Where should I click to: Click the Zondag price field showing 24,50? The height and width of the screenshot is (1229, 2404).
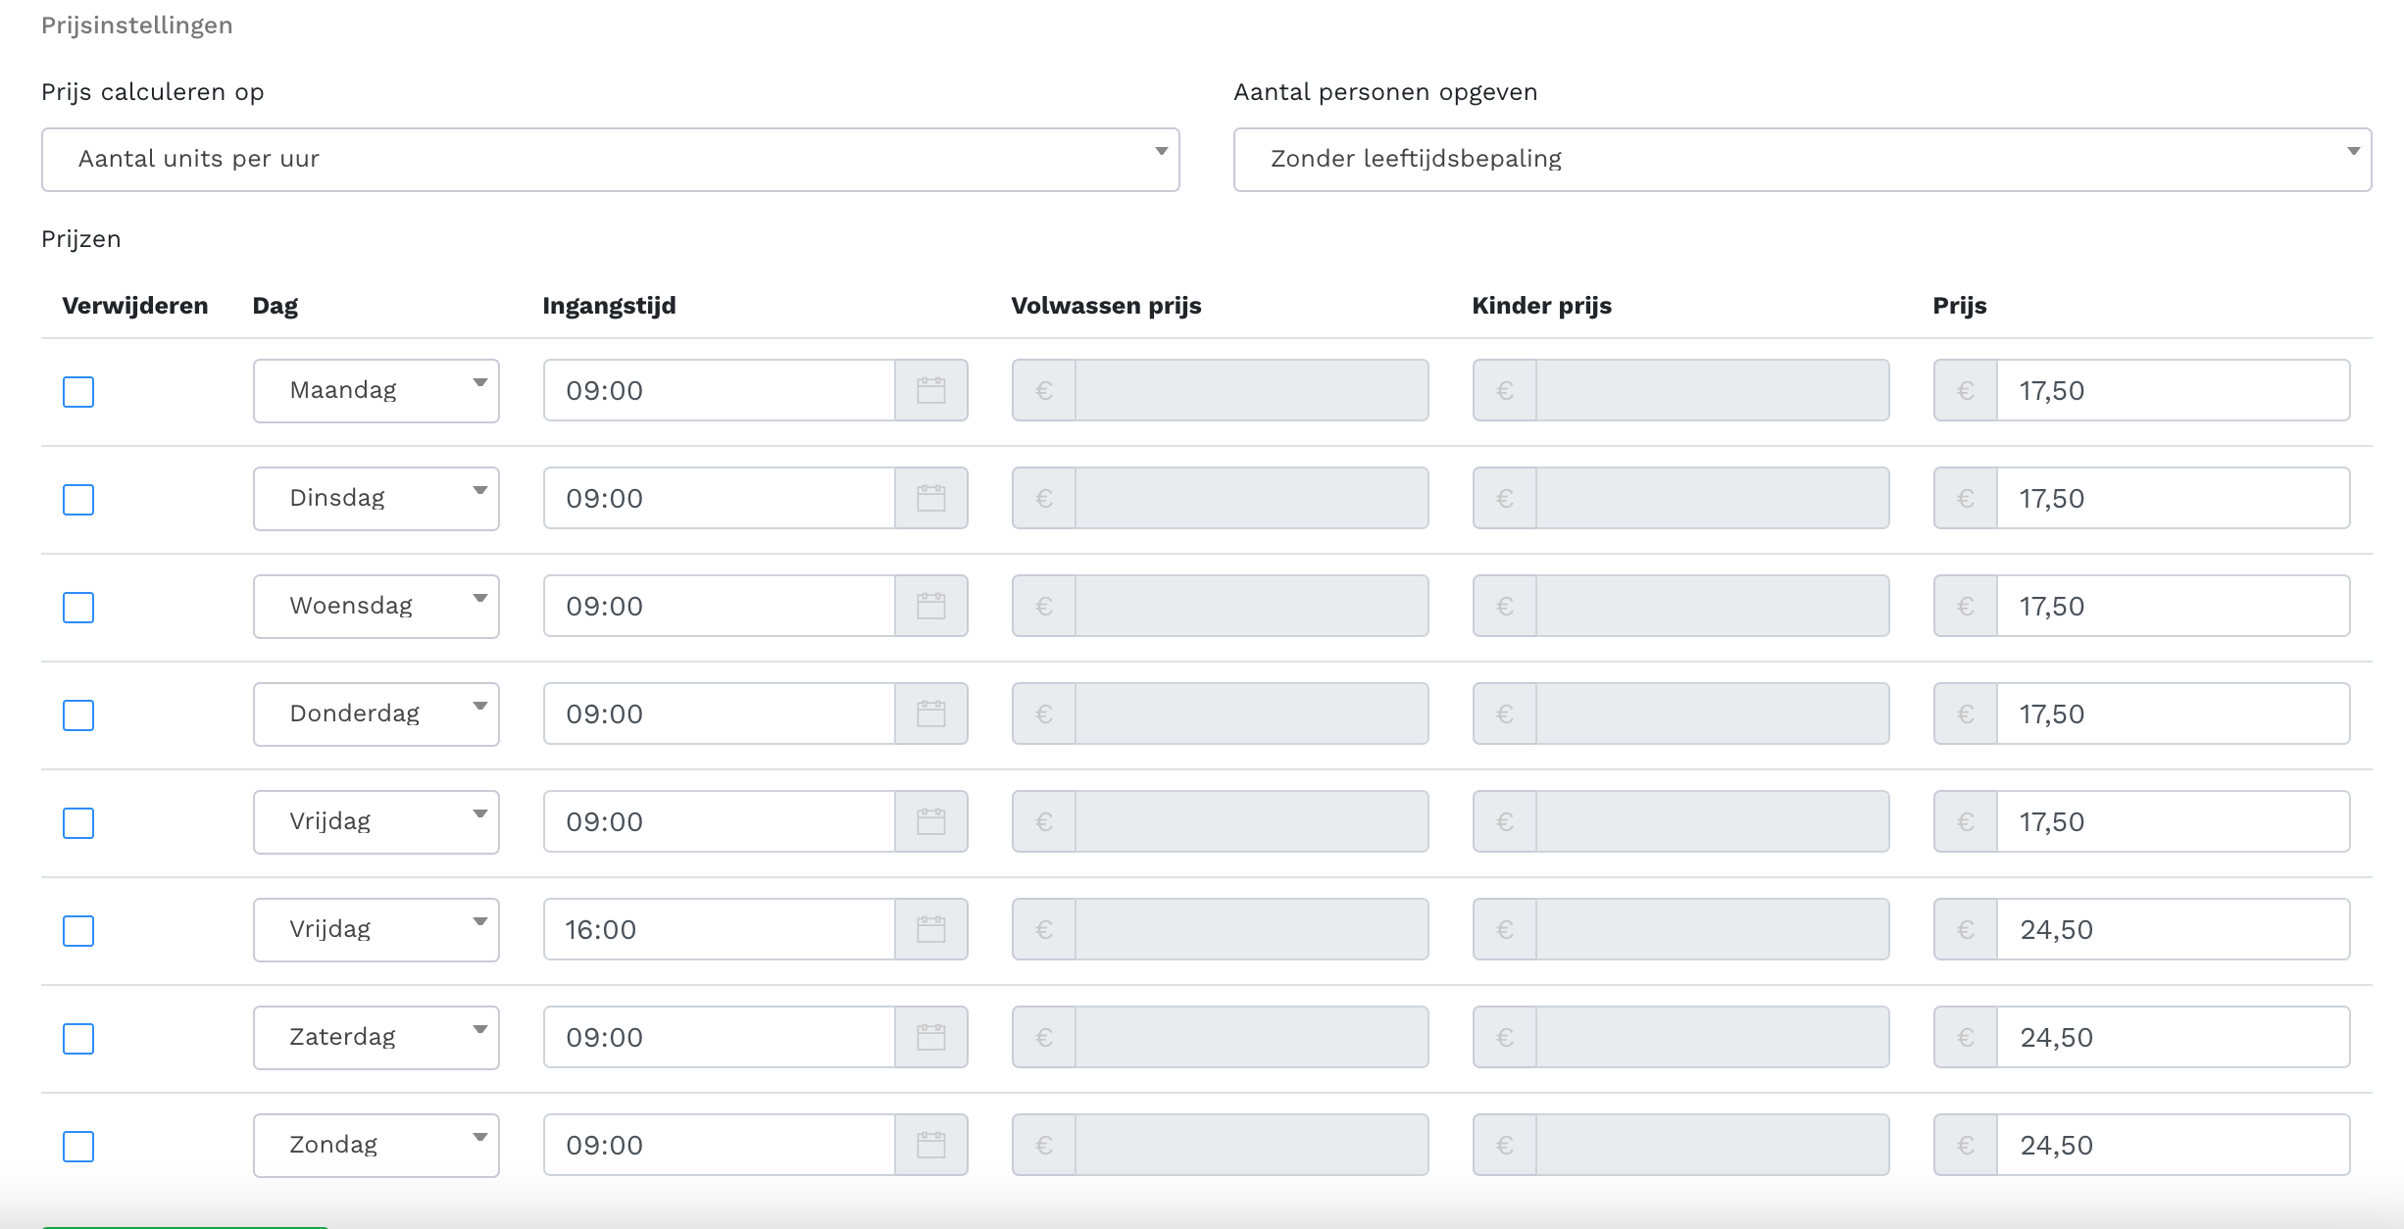click(2172, 1146)
